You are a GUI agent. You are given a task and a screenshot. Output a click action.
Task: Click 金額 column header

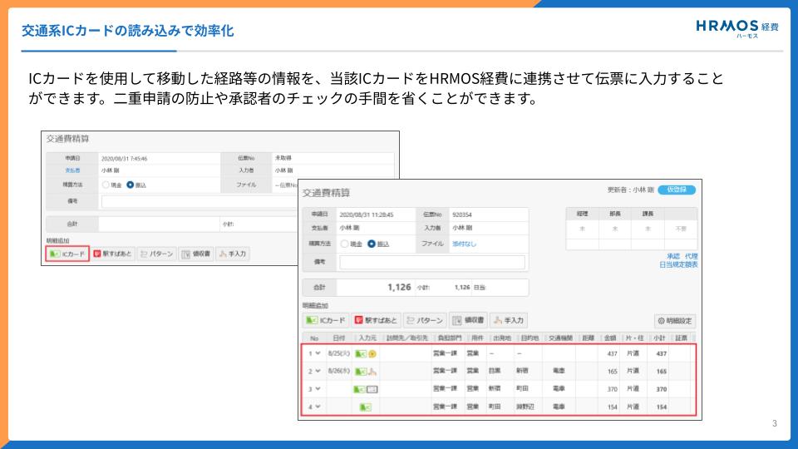609,338
